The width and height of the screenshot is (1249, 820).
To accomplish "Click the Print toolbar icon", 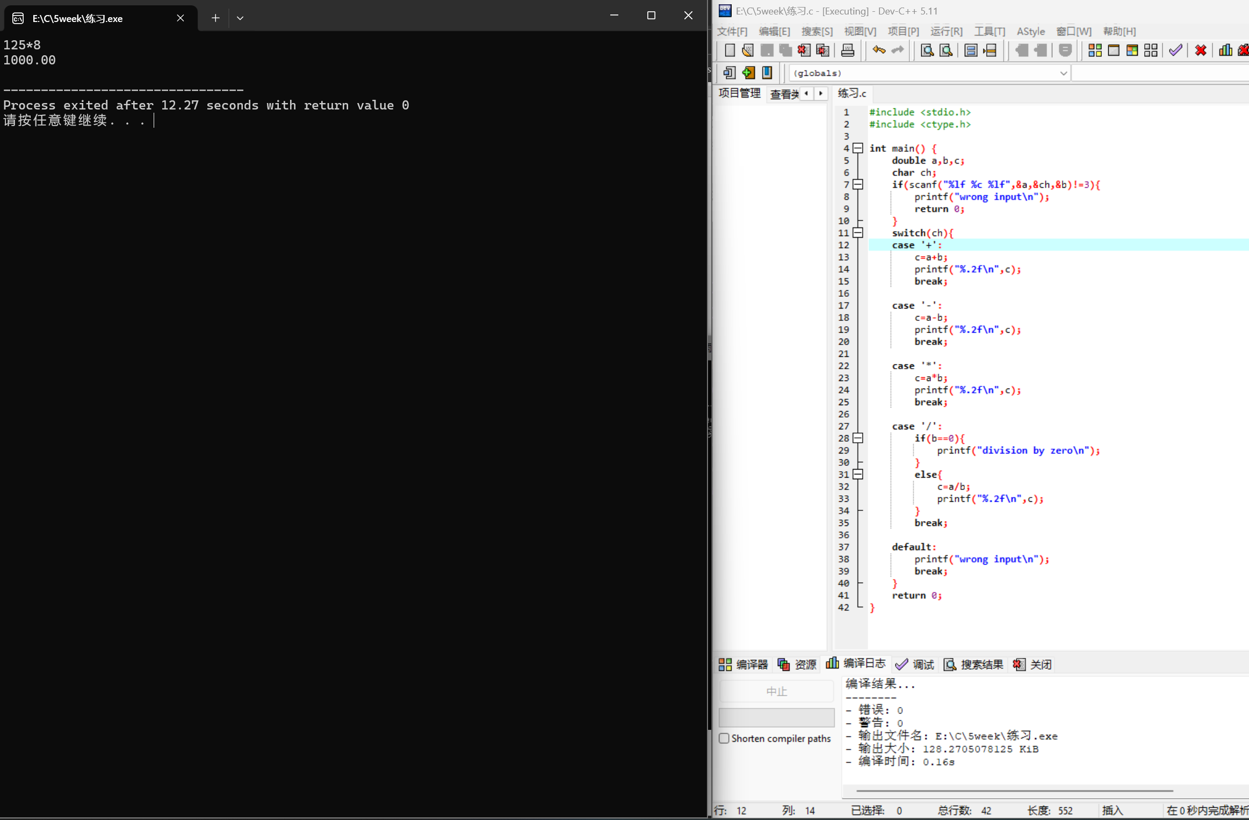I will point(848,50).
